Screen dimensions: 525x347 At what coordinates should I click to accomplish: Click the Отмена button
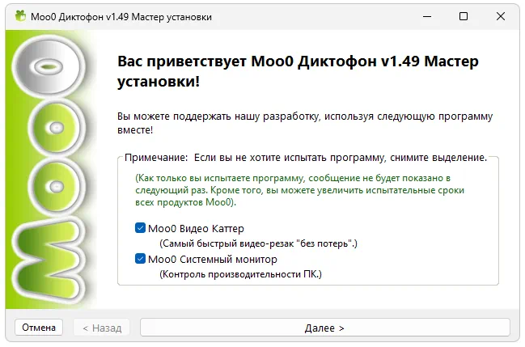tap(39, 328)
